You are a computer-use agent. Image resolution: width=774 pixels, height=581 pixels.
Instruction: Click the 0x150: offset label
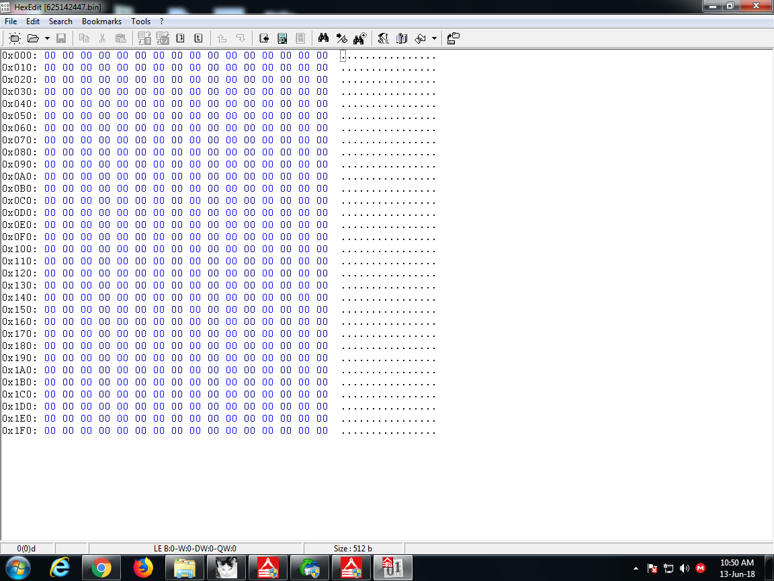pyautogui.click(x=19, y=309)
